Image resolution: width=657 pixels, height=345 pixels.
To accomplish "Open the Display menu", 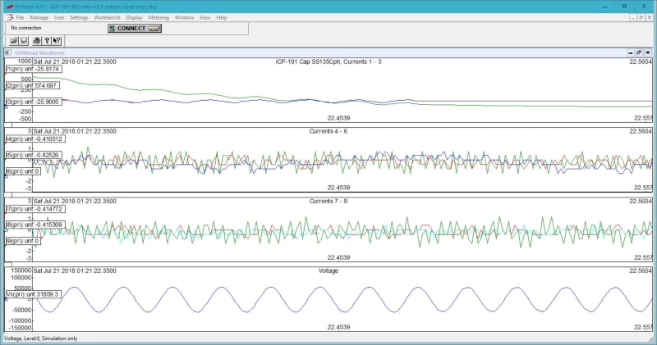I will (x=134, y=17).
